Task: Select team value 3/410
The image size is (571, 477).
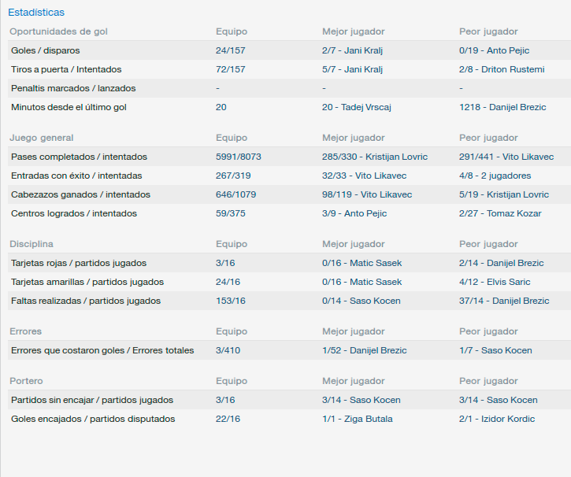Action: [x=228, y=350]
